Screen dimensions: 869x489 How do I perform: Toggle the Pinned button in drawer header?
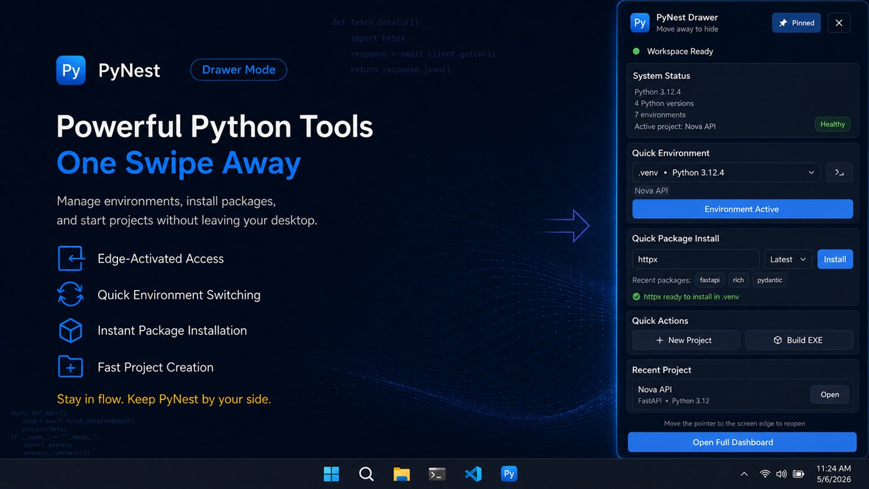tap(796, 23)
